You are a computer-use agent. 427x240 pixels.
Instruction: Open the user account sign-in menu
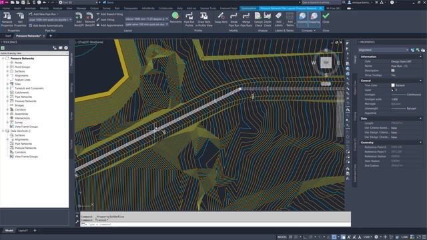click(360, 3)
